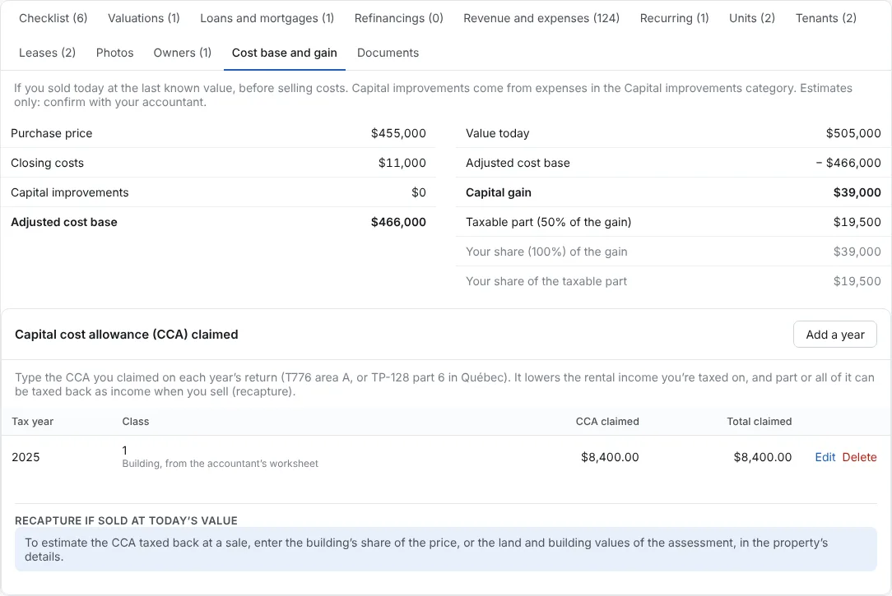The image size is (892, 596).
Task: Open the Recurring (1) tab
Action: [674, 18]
